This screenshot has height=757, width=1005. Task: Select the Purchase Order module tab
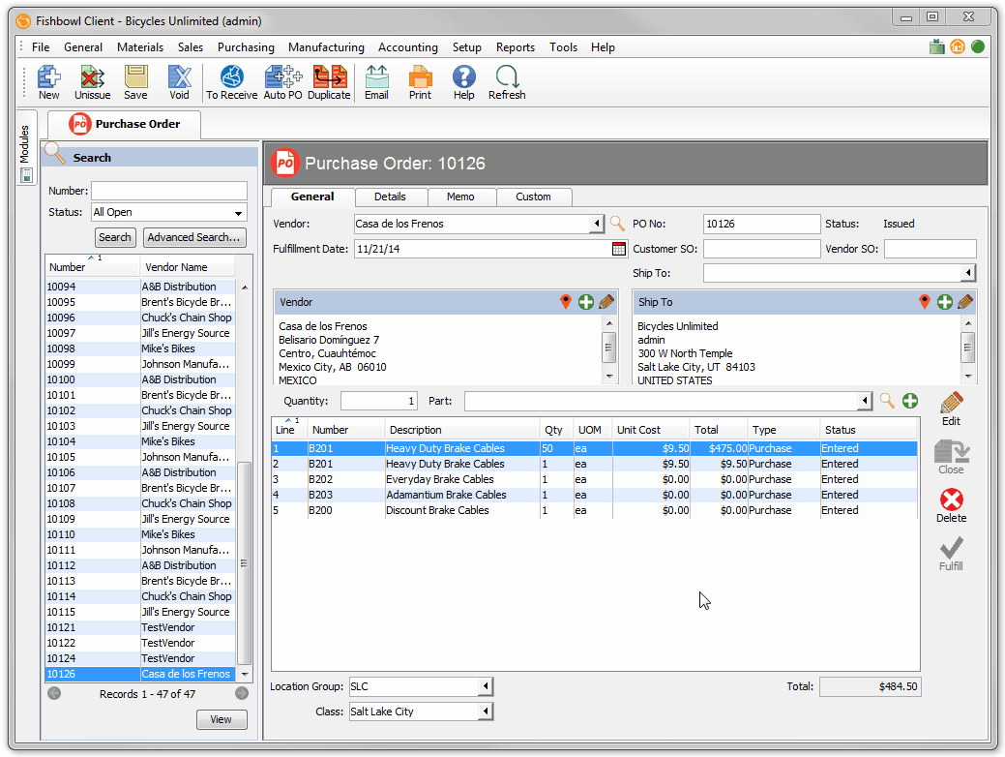pyautogui.click(x=125, y=124)
